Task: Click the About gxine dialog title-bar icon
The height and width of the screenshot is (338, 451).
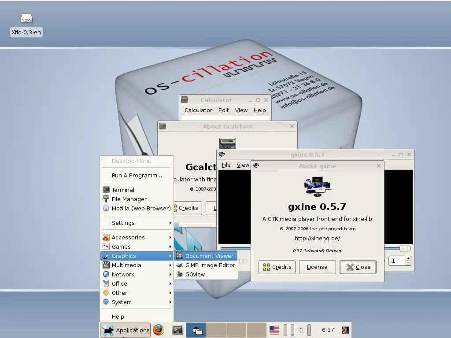Action: [256, 165]
